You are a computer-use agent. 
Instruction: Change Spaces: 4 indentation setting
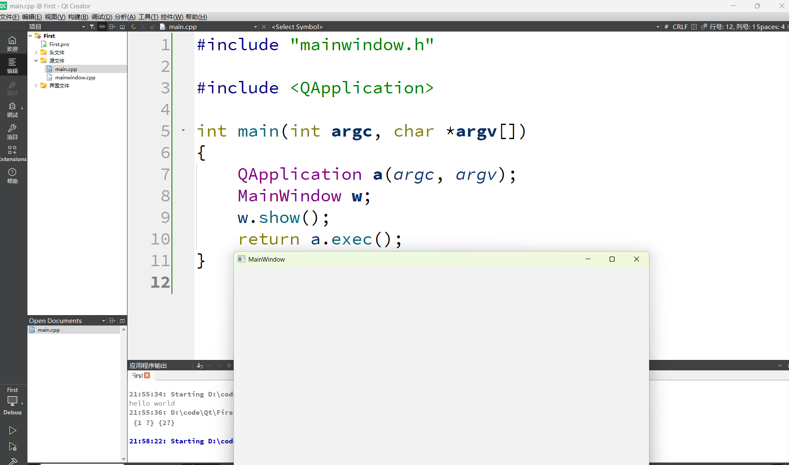771,27
